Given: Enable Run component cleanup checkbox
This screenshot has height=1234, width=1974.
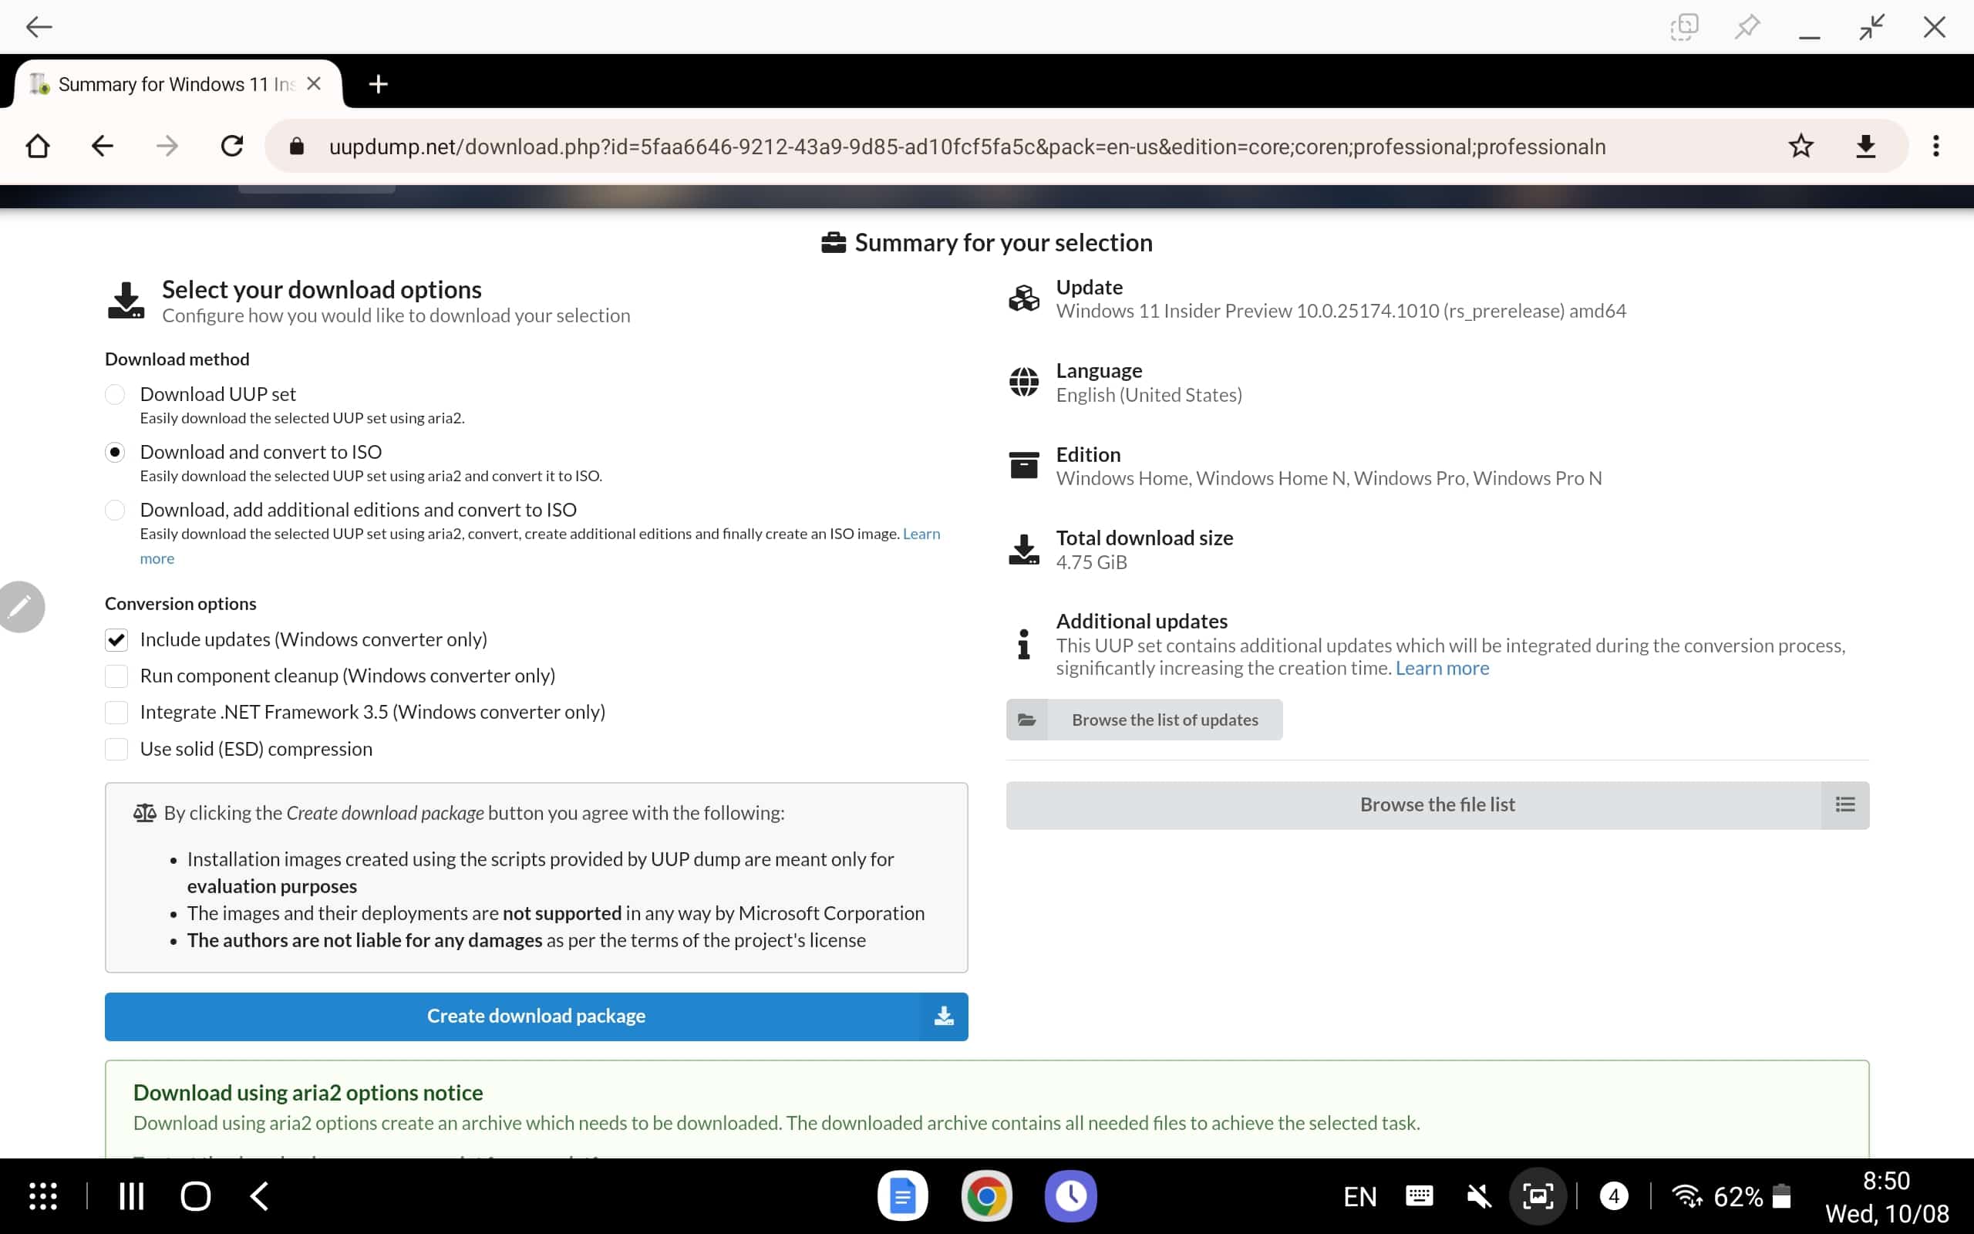Looking at the screenshot, I should (116, 676).
